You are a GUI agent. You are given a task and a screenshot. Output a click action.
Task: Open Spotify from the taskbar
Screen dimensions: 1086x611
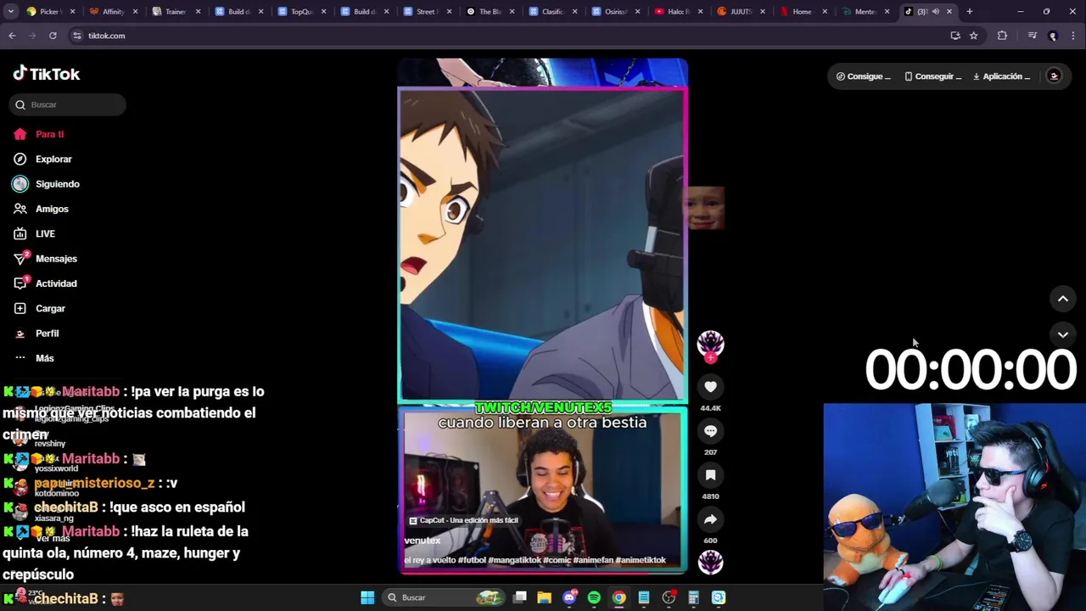pos(594,597)
